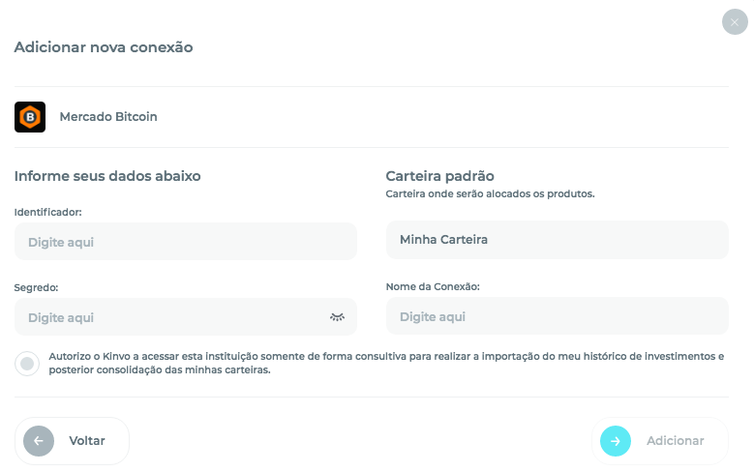This screenshot has height=472, width=754.
Task: Click the Mercado Bitcoin orange hexagon logo
Action: click(x=30, y=117)
